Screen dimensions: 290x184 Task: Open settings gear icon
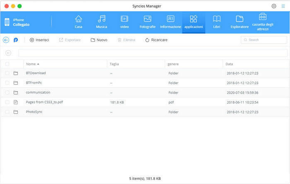point(274,6)
